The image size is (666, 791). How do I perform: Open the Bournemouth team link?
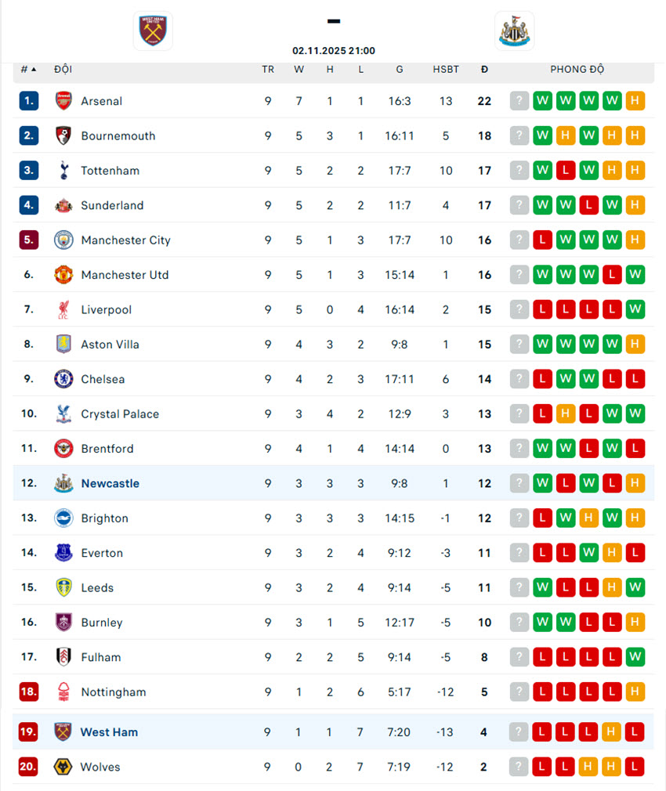(118, 136)
